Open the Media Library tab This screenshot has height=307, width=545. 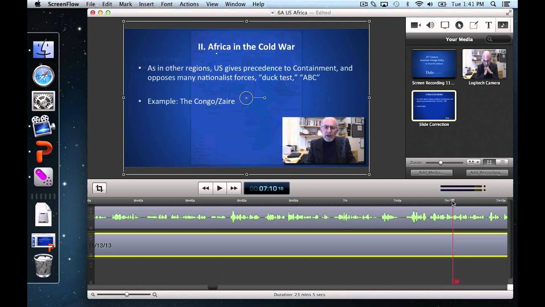(x=503, y=25)
